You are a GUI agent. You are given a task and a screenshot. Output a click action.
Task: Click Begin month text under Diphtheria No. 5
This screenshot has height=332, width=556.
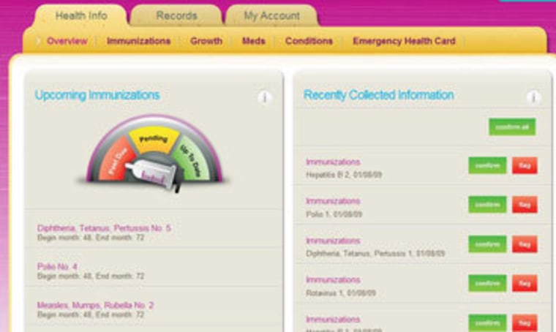[x=91, y=238]
